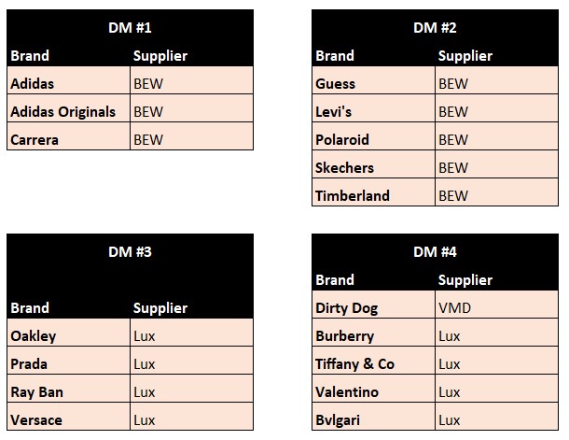This screenshot has width=569, height=440.
Task: Click the Bvlgari brand cell
Action: pos(373,419)
